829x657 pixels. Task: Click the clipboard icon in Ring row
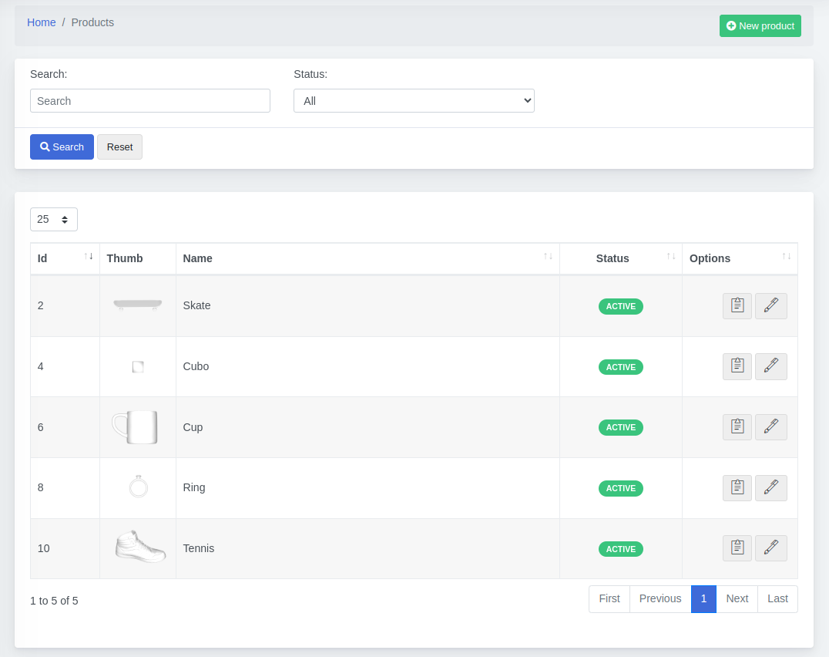[737, 488]
